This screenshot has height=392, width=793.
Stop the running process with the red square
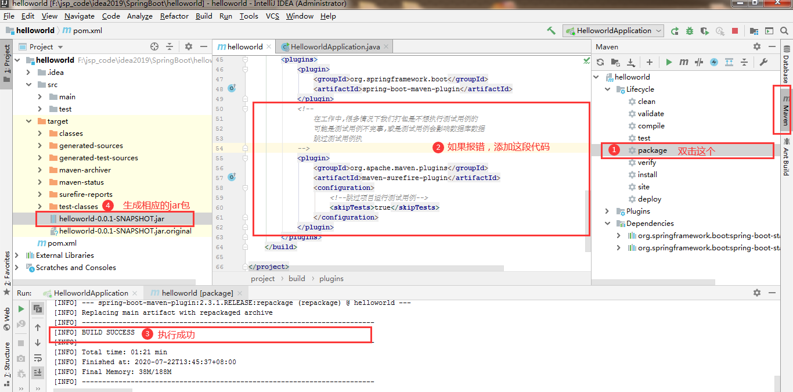(x=735, y=31)
